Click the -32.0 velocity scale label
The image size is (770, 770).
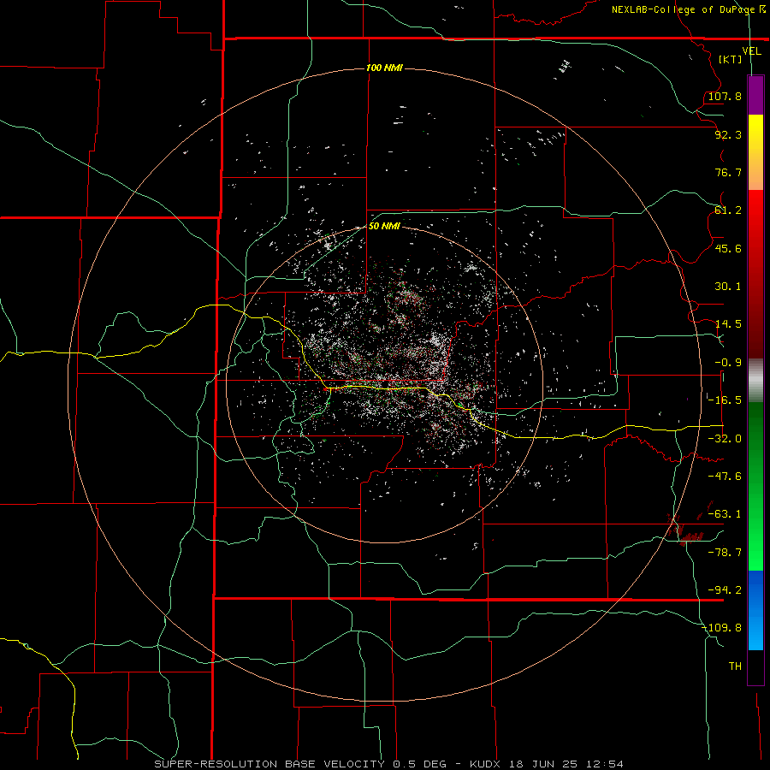tap(725, 439)
